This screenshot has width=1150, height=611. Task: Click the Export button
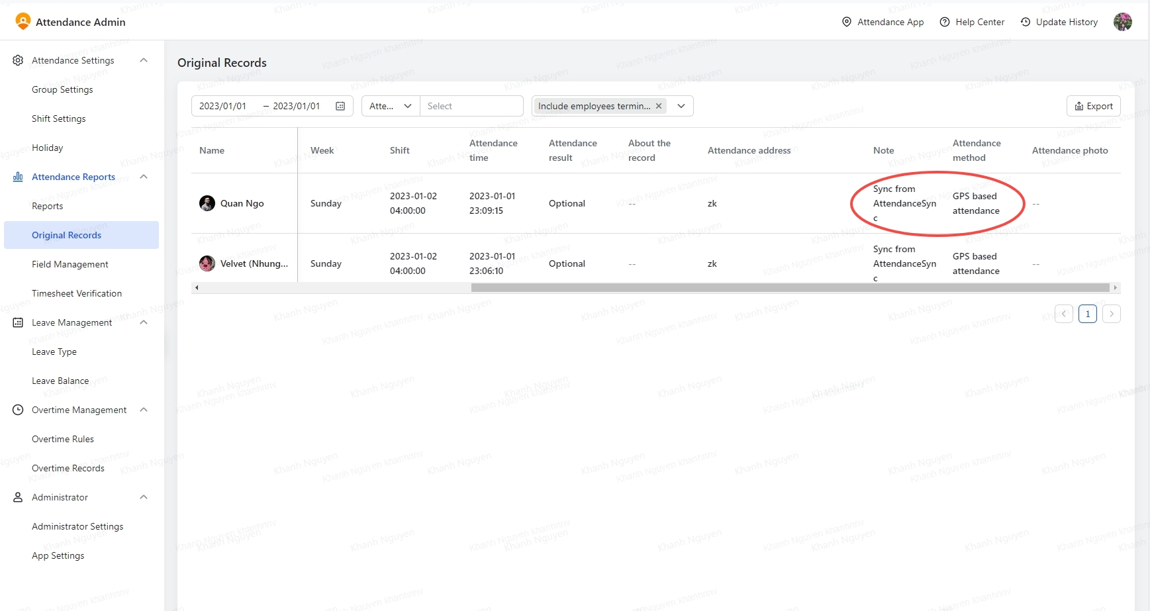[1092, 106]
